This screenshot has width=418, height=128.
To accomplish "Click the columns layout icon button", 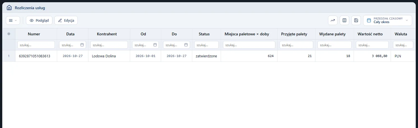I will point(344,20).
